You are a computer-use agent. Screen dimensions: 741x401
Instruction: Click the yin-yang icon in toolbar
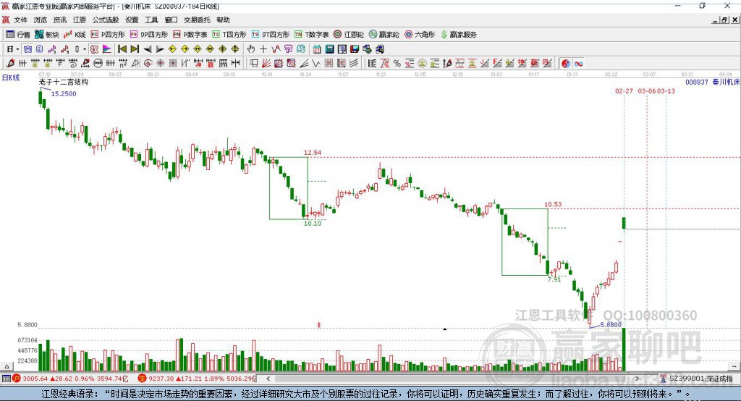tap(566, 64)
